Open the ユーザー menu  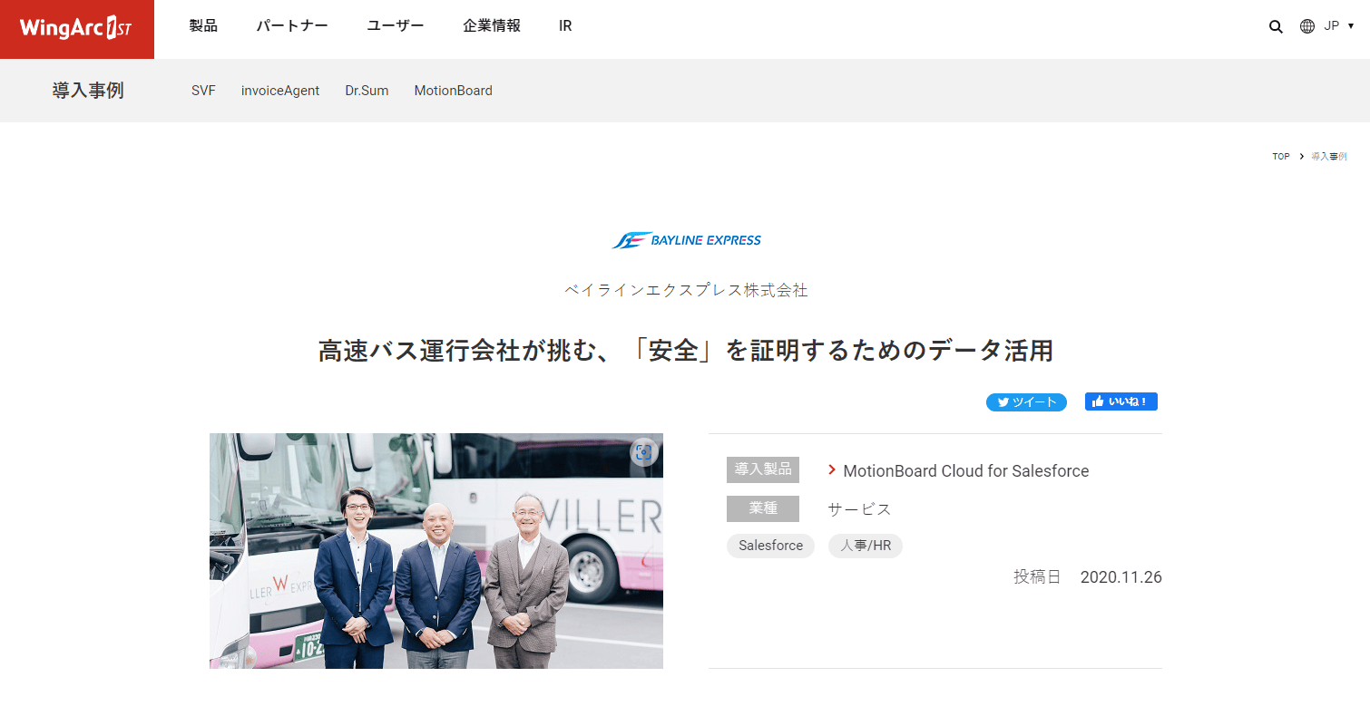(x=396, y=26)
